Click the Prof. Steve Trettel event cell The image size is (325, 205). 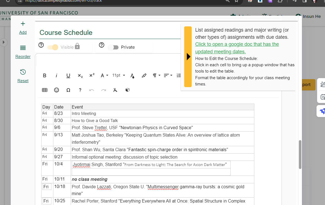coord(162,128)
